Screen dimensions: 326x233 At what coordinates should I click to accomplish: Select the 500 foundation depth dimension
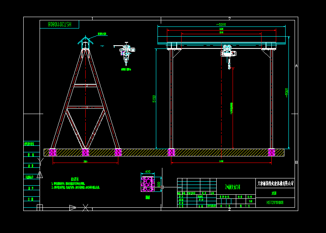pos(159,184)
